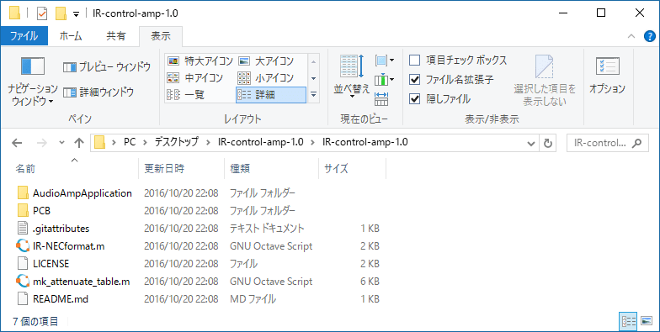This screenshot has height=332, width=660.
Task: Click the View (表示) tab
Action: 160,36
